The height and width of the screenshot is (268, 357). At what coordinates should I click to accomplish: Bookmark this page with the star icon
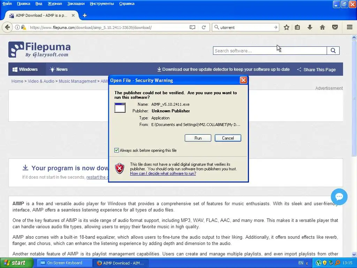287,27
